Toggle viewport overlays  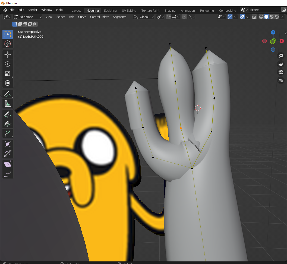tap(242, 17)
